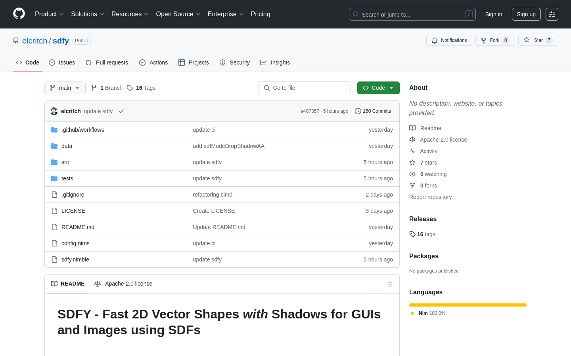Open the README.md file
Viewport: 571px width, 356px height.
pyautogui.click(x=78, y=227)
